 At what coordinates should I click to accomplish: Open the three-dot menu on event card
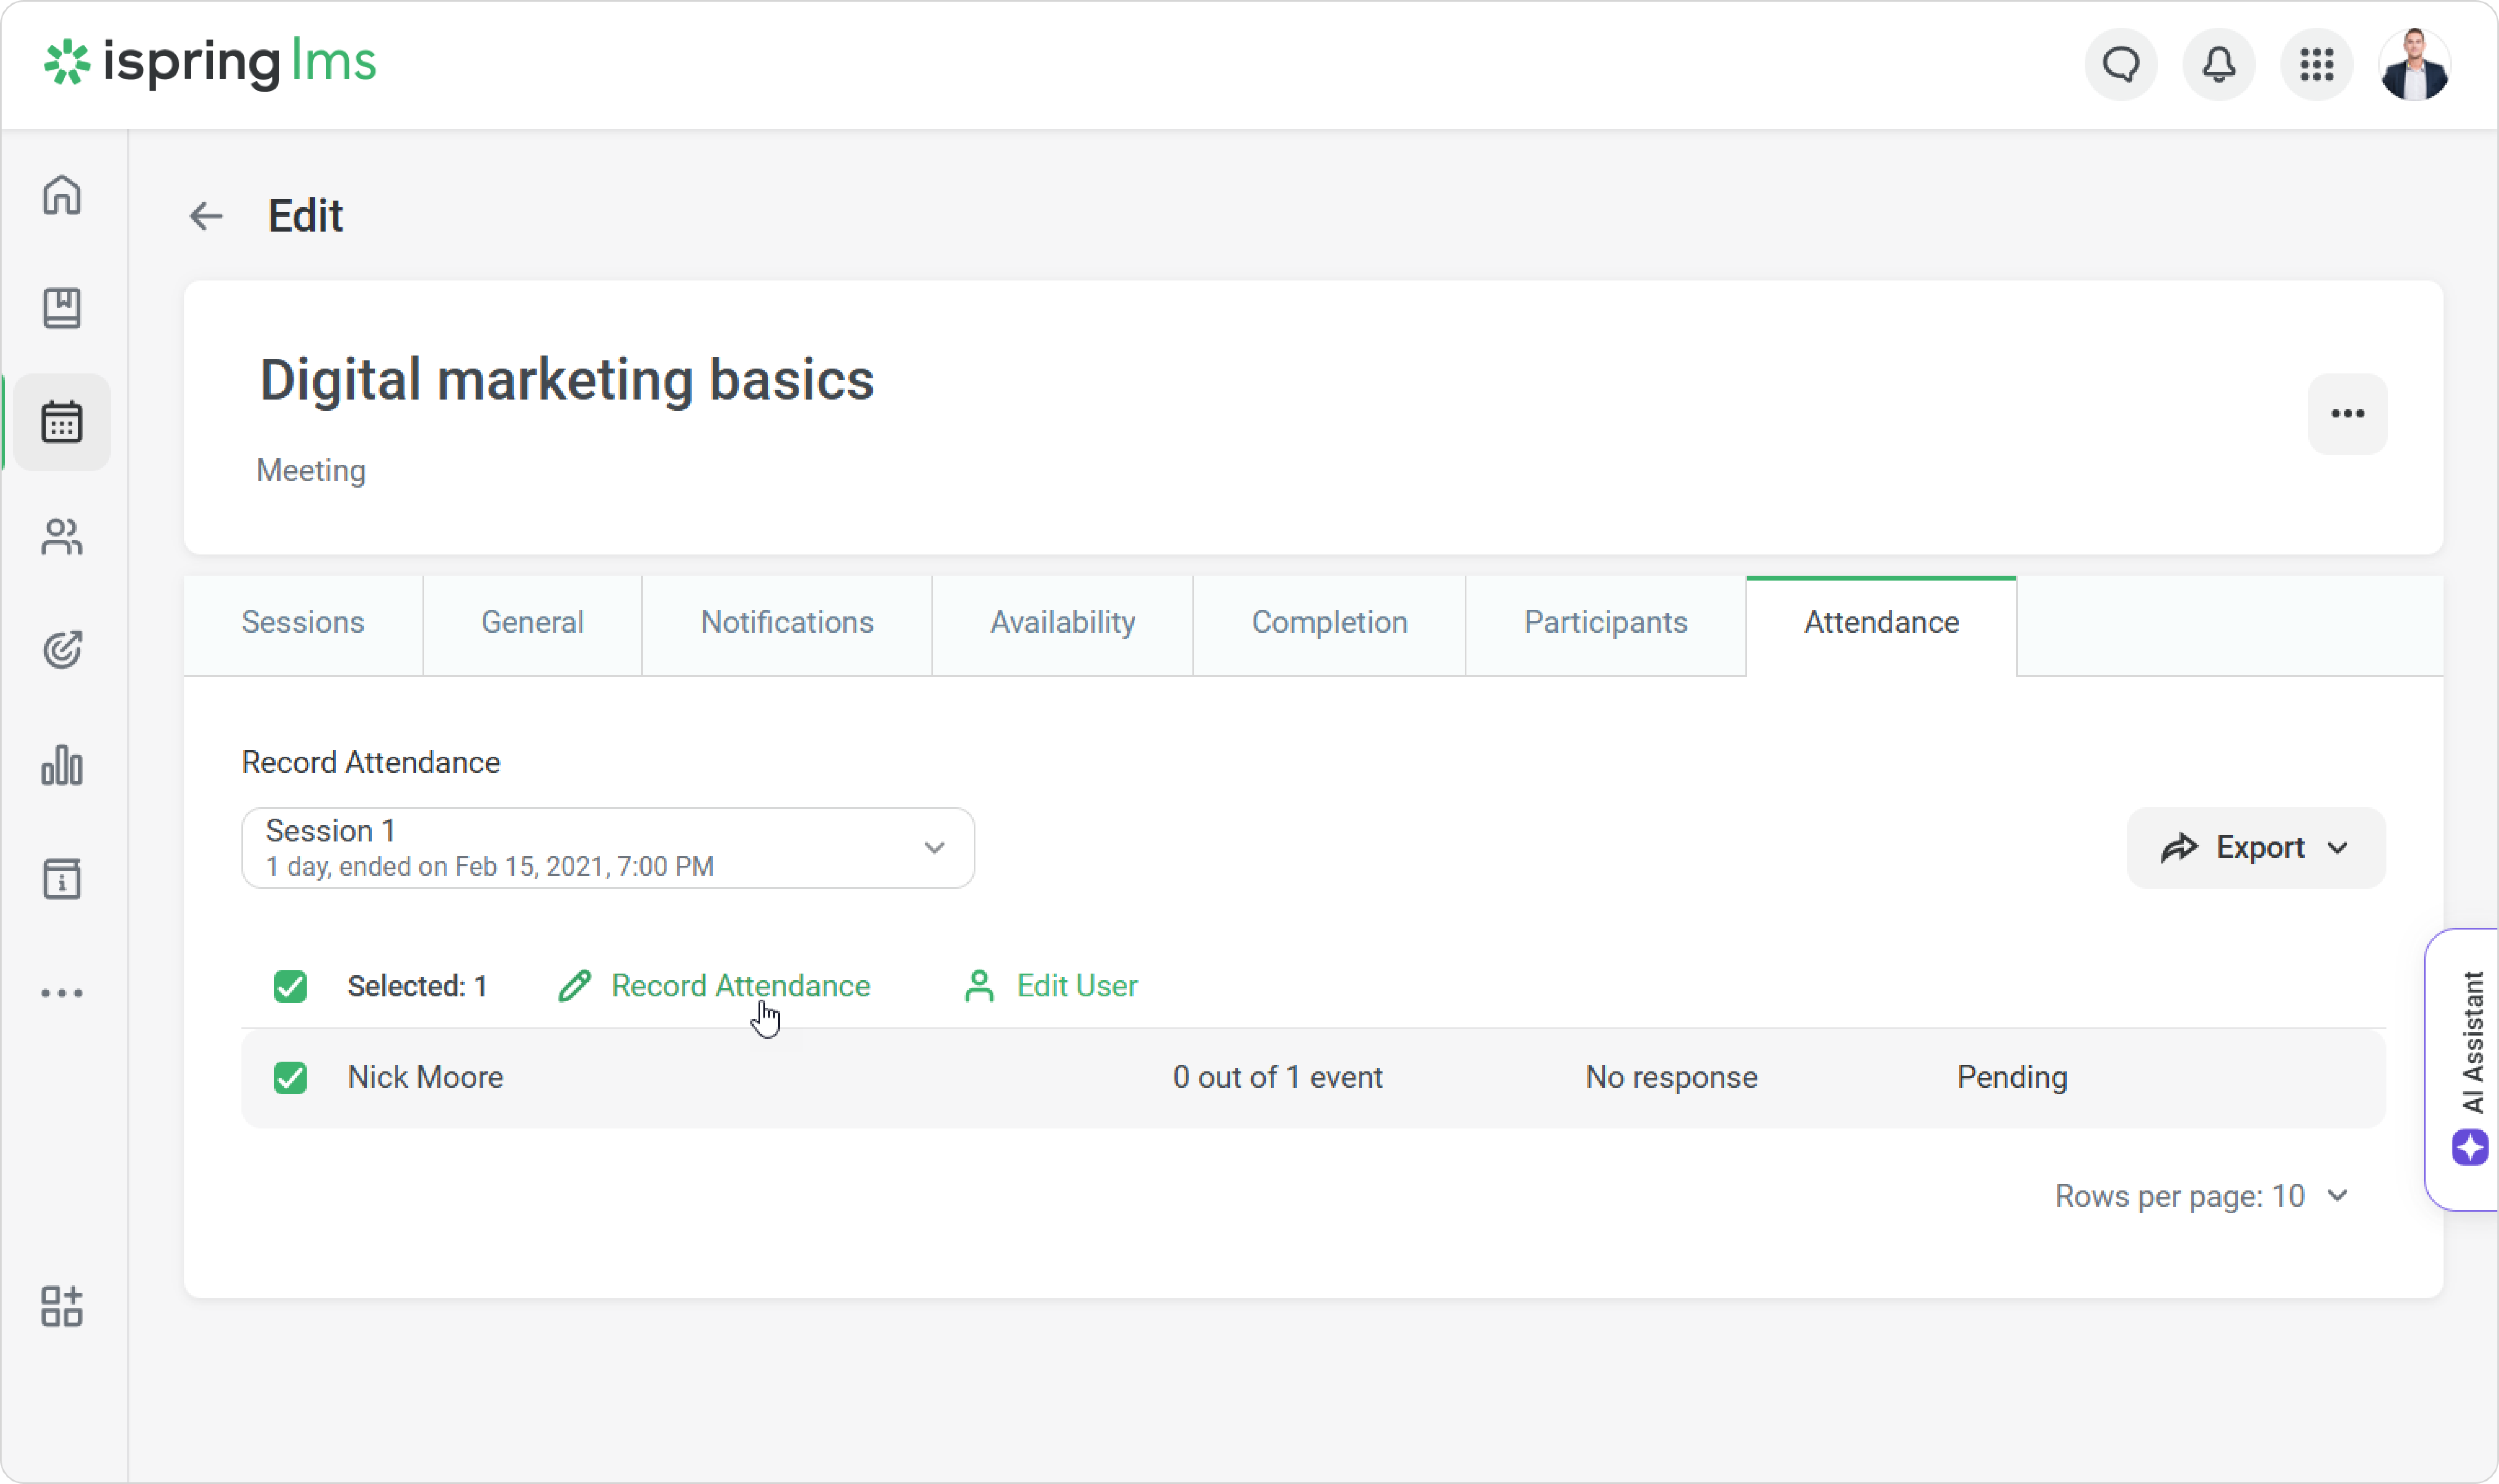point(2347,414)
